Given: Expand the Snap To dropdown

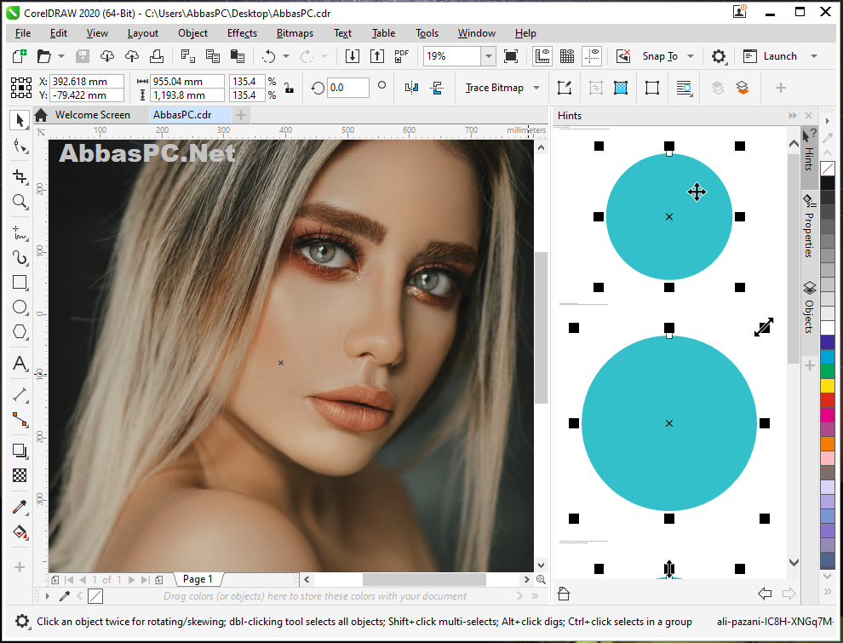Looking at the screenshot, I should 691,56.
